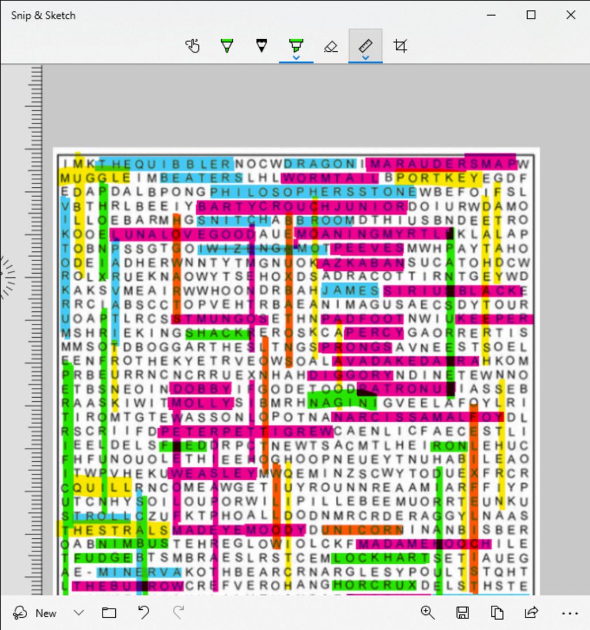Click the highlighted word AVADAKEDAVRA
This screenshot has width=590, height=630.
(x=406, y=361)
